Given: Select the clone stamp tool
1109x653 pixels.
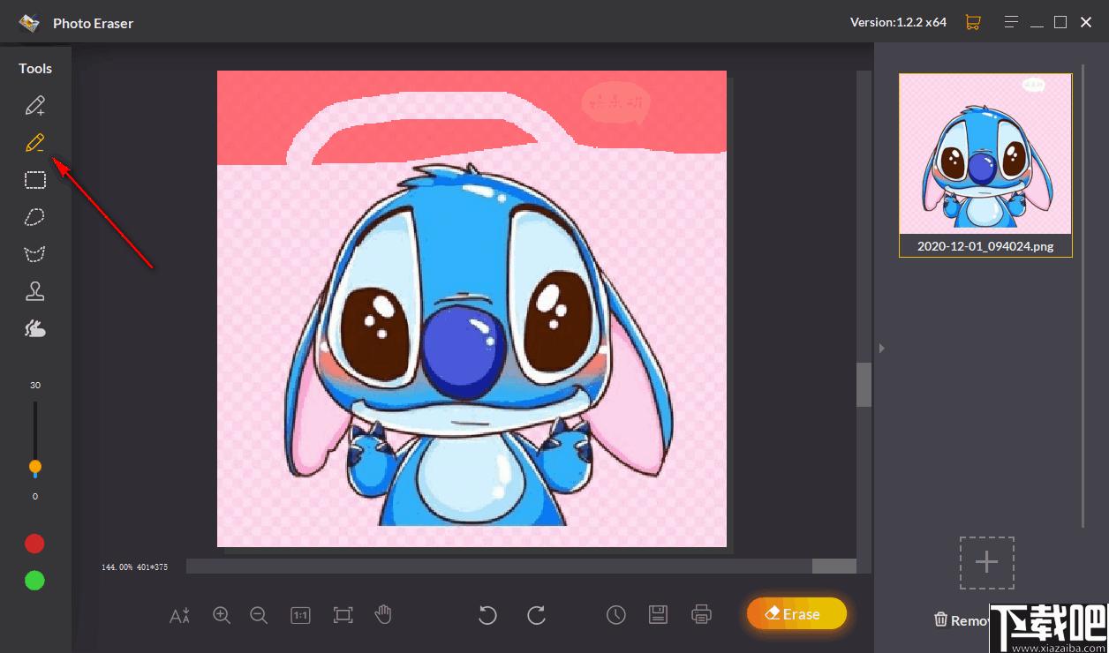Looking at the screenshot, I should [34, 291].
